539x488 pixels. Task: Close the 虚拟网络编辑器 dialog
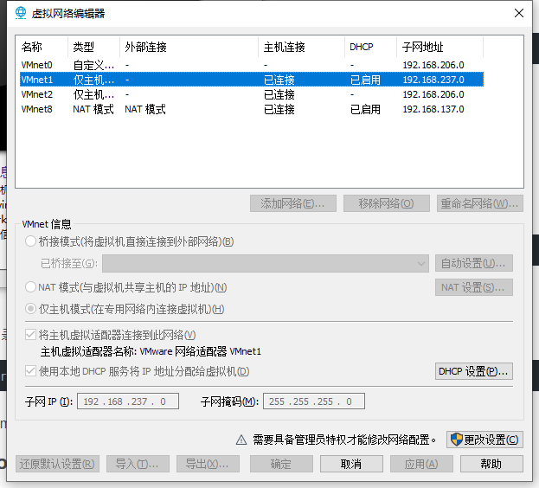[519, 13]
